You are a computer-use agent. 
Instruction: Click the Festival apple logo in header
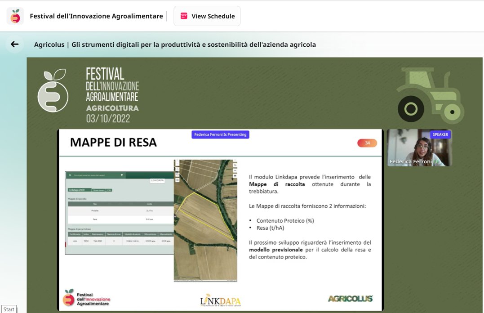(15, 16)
